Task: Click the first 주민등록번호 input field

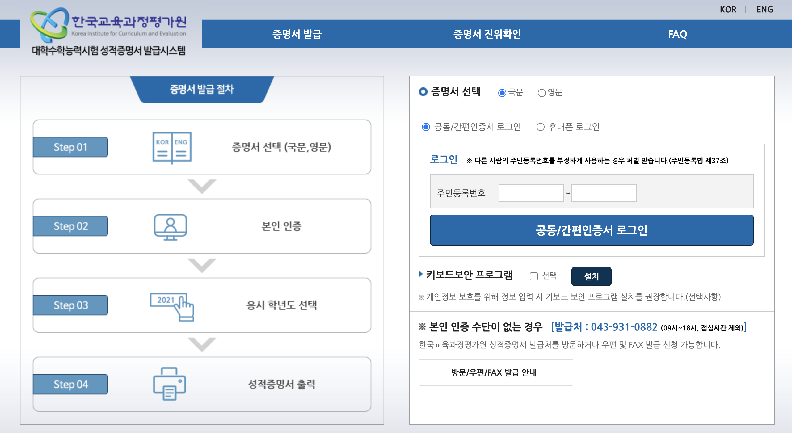Action: [x=531, y=193]
